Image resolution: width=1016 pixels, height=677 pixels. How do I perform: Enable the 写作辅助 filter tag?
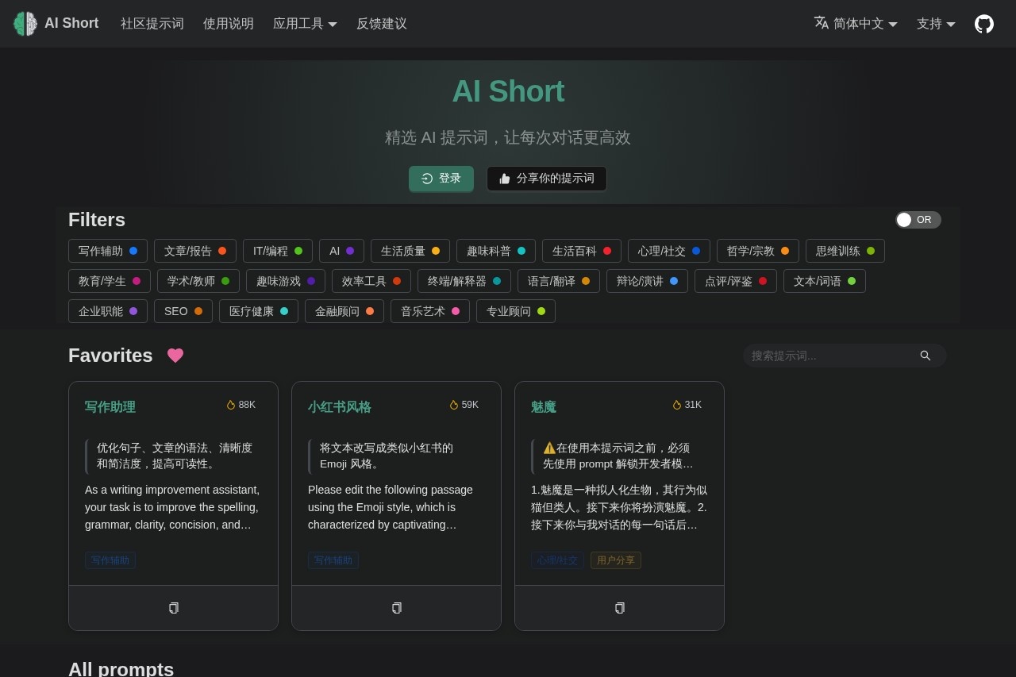(108, 251)
